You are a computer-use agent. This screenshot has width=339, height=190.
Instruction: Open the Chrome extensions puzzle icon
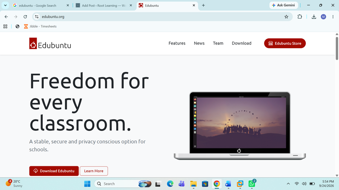click(300, 16)
